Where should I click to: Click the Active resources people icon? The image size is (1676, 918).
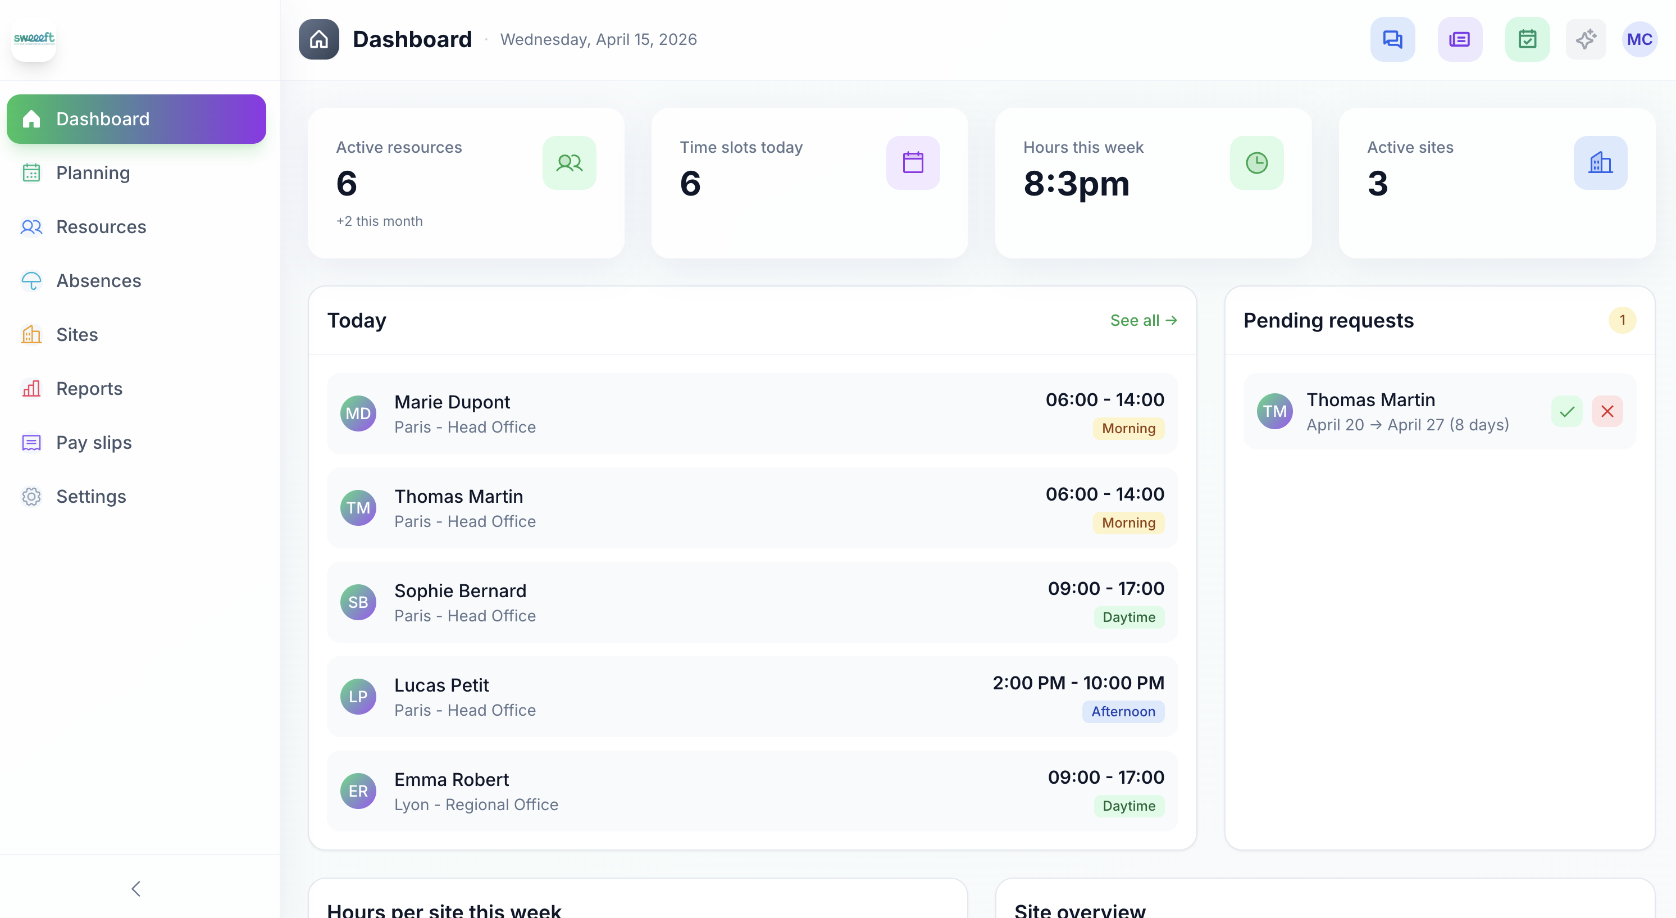point(570,163)
